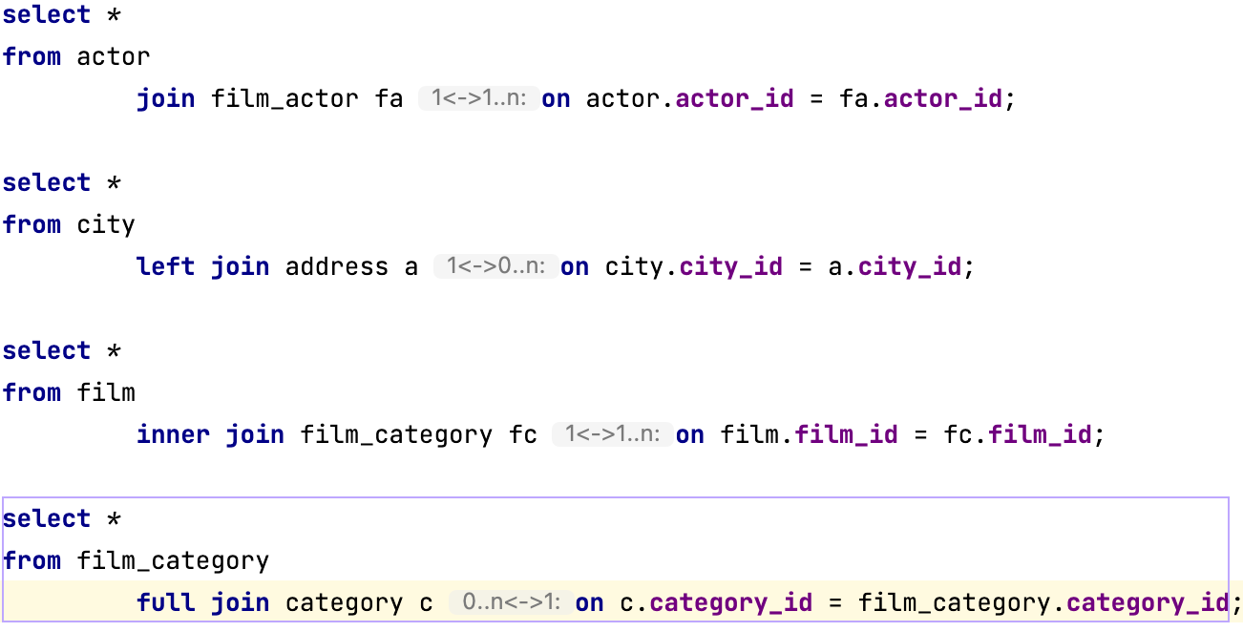Click the fa.actor_id column reference

point(921,98)
